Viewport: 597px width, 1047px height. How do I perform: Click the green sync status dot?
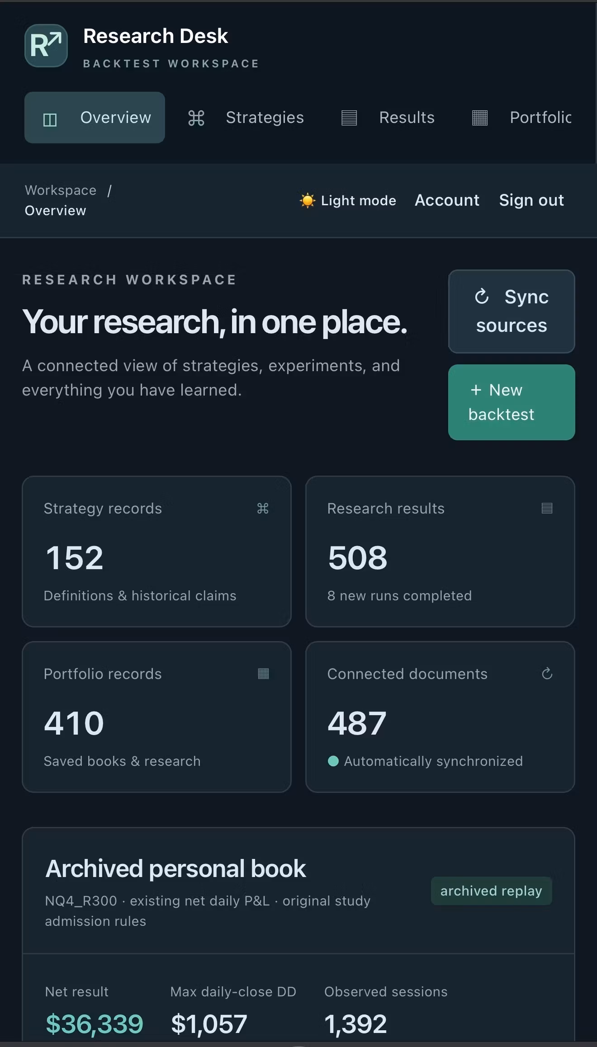click(333, 761)
